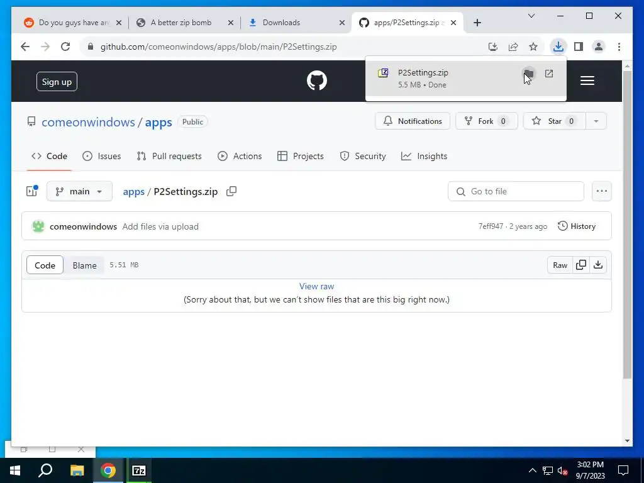Open commit 7eff947
Image resolution: width=644 pixels, height=483 pixels.
click(x=491, y=226)
